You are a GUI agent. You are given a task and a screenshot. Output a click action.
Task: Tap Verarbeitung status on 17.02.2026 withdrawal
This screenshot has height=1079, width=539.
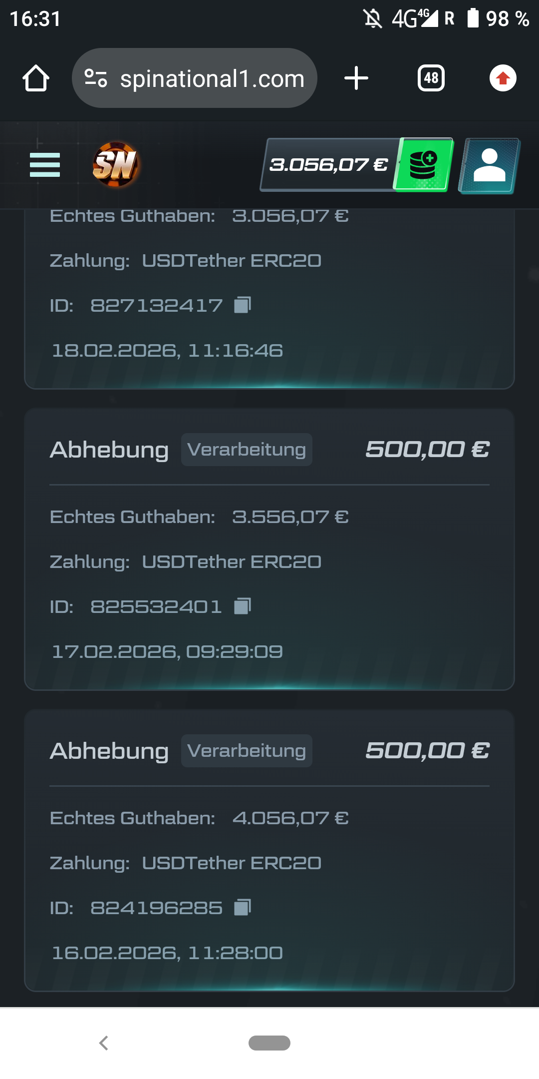[247, 450]
